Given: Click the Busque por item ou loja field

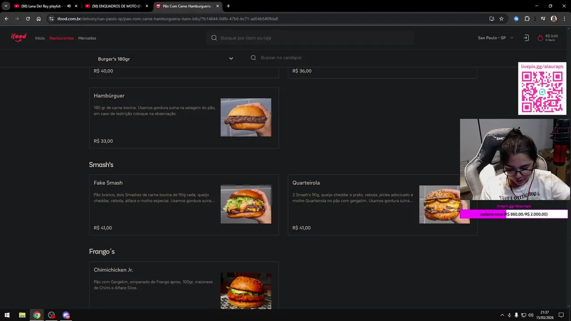Looking at the screenshot, I should coord(310,38).
